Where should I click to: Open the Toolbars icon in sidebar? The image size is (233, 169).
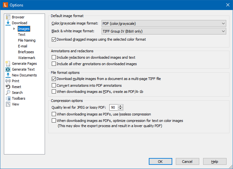(x=8, y=98)
